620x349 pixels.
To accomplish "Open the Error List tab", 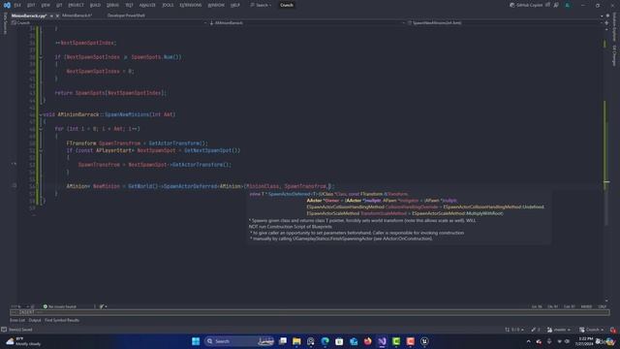I will [x=17, y=320].
